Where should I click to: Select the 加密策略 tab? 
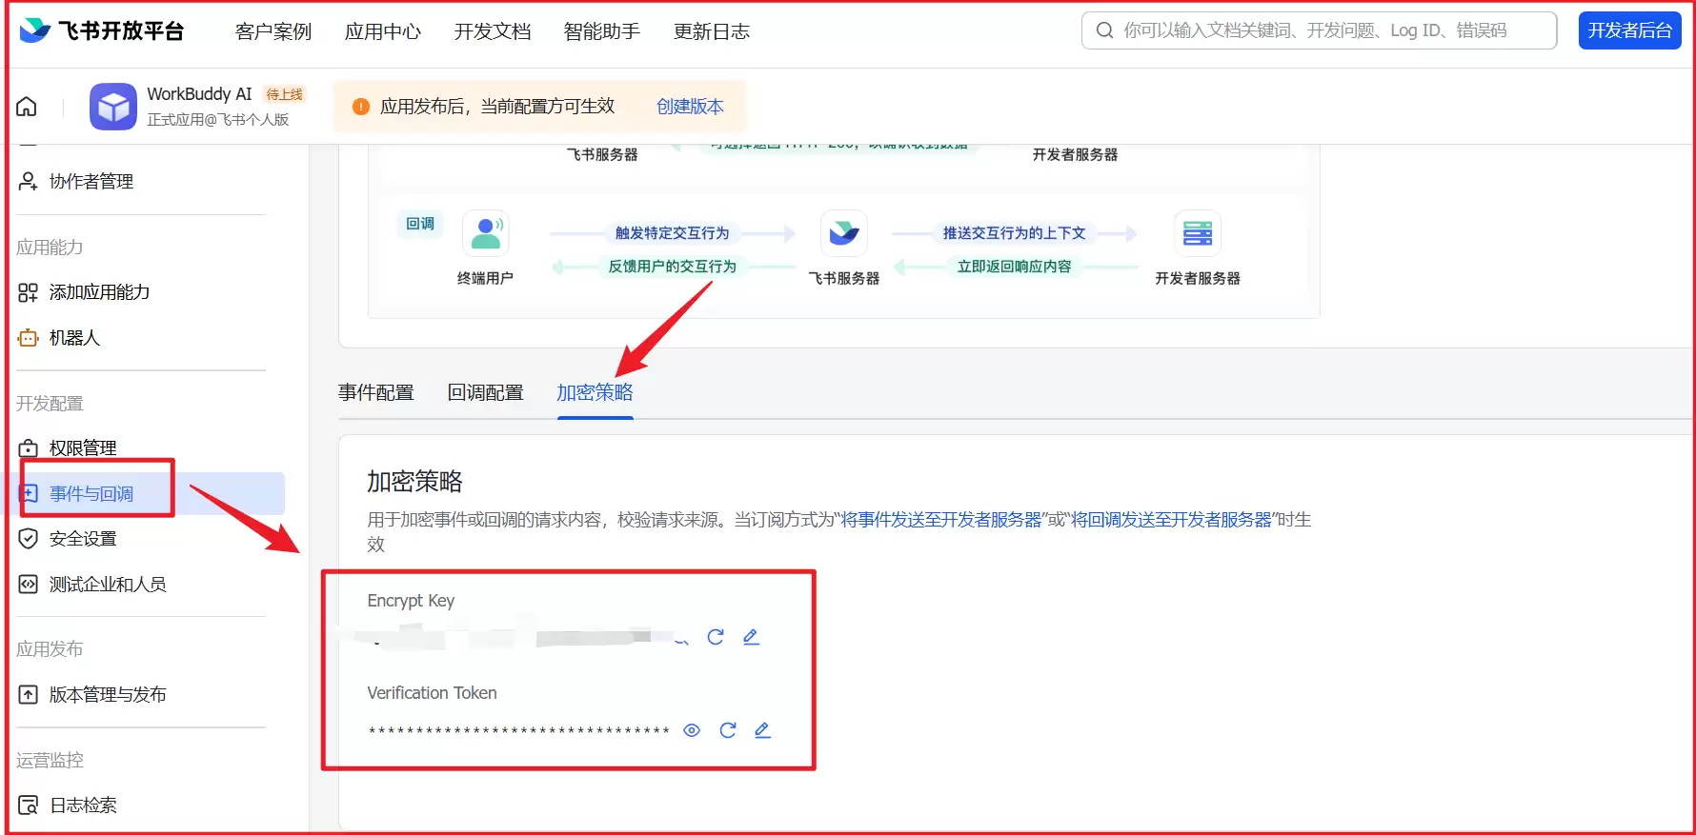pyautogui.click(x=596, y=392)
